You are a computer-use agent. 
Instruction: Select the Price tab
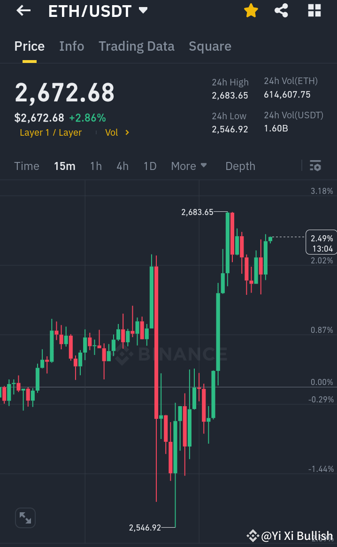pos(29,46)
